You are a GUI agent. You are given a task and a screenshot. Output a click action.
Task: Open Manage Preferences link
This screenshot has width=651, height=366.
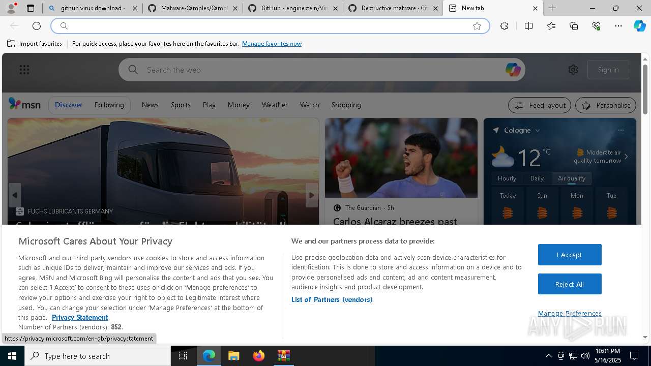pos(570,313)
